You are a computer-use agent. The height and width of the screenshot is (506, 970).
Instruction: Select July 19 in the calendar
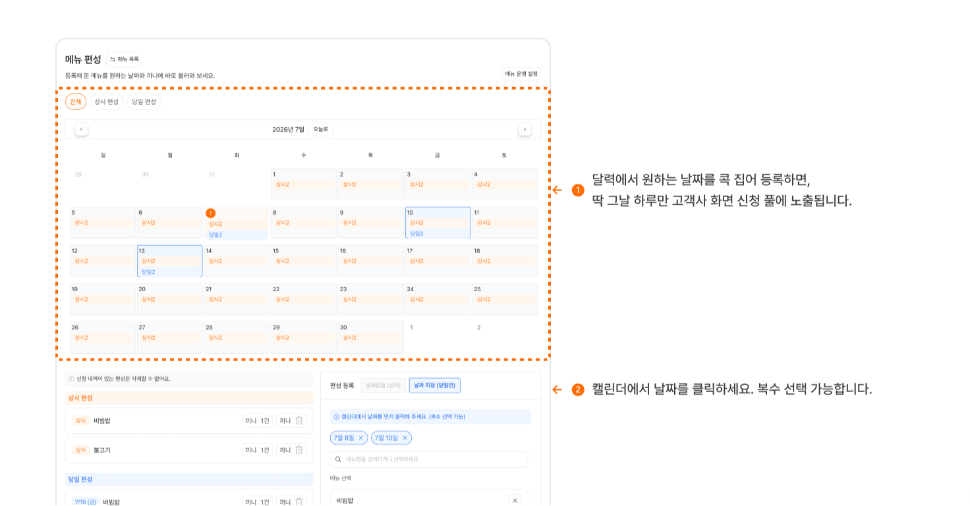103,299
